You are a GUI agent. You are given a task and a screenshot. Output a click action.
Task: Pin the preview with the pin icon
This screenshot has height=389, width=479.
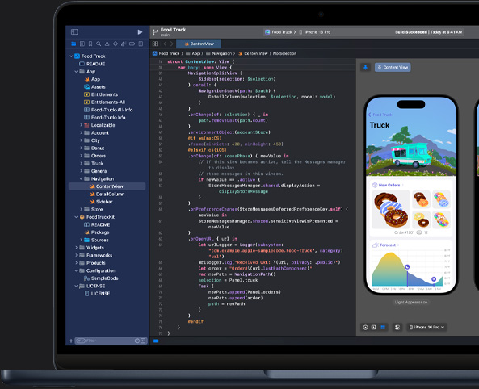[365, 67]
